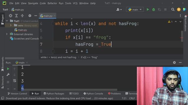Click the Run console horizontal scrollbar
Image resolution: width=188 pixels, height=105 pixels.
pos(70,90)
